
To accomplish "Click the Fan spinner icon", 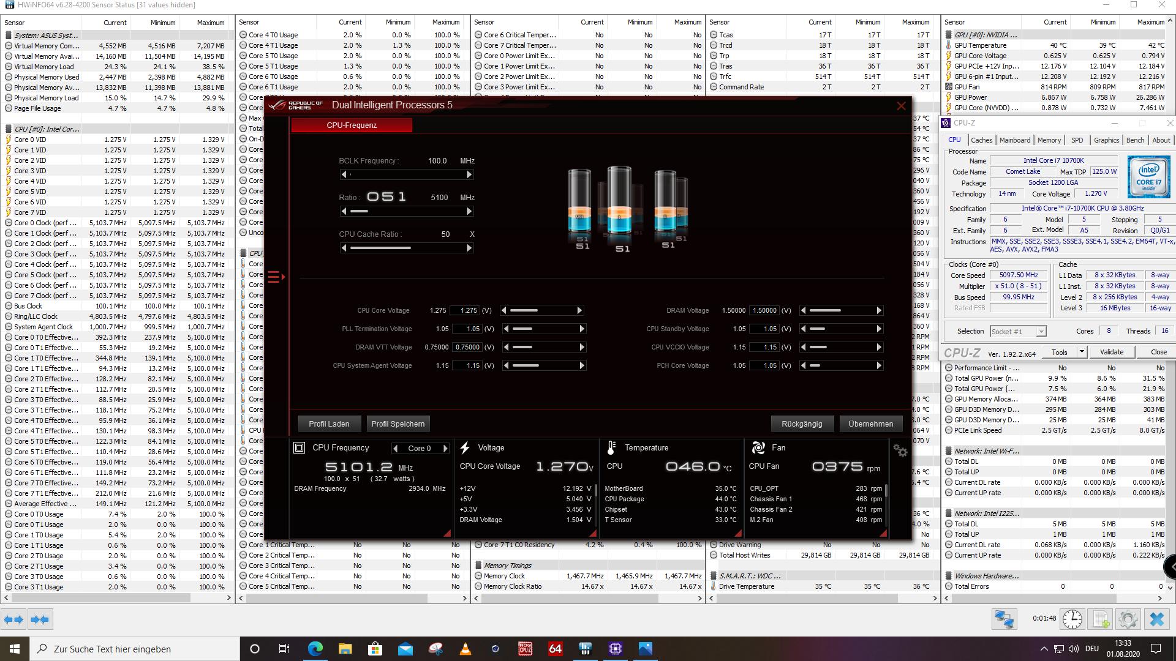I will 758,448.
